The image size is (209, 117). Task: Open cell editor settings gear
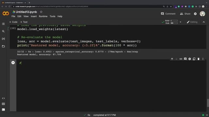click(x=189, y=59)
